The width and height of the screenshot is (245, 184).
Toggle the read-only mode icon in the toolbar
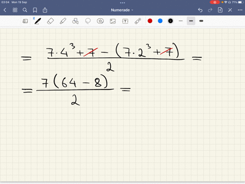(25, 21)
